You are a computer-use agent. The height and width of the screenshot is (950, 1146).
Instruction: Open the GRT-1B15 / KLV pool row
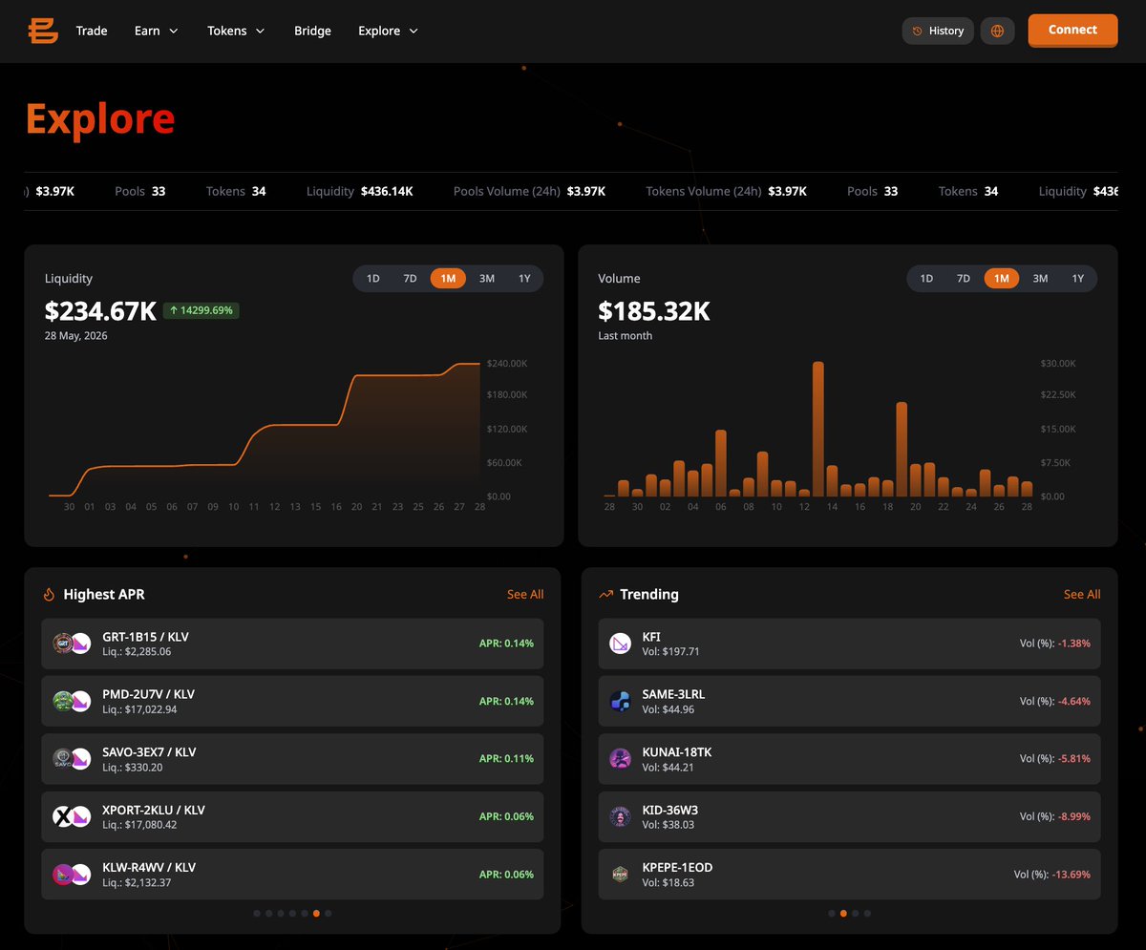pos(292,644)
